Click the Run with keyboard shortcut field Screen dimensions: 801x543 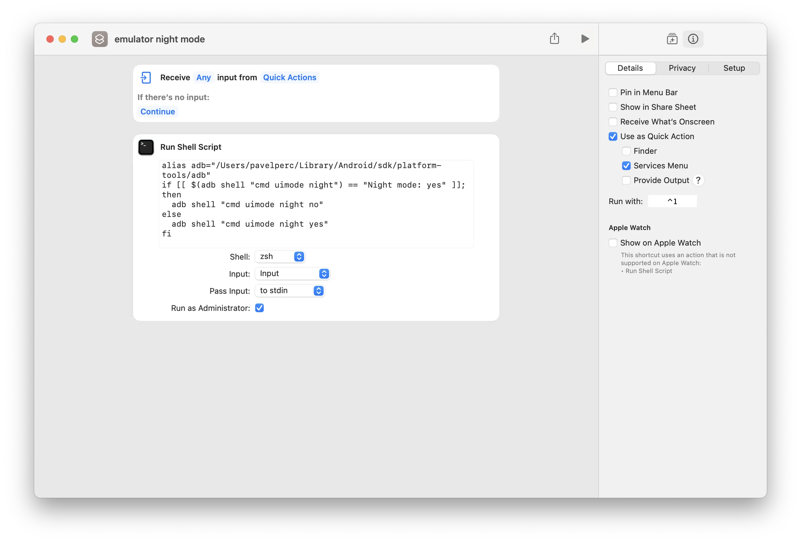click(672, 201)
